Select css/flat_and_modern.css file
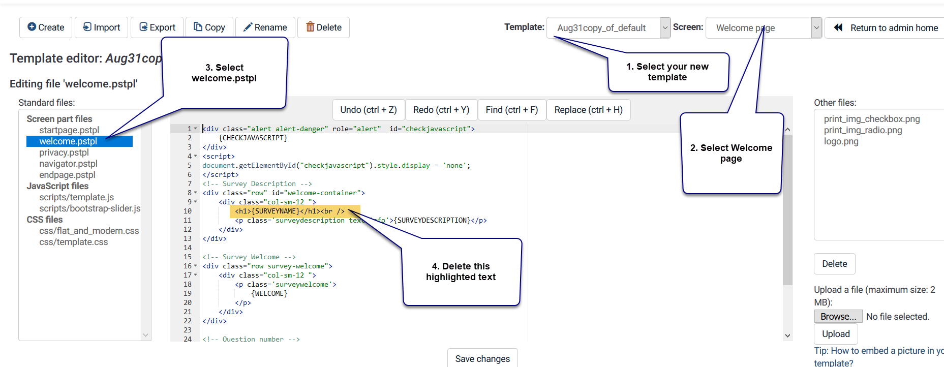This screenshot has width=944, height=367. 89,231
